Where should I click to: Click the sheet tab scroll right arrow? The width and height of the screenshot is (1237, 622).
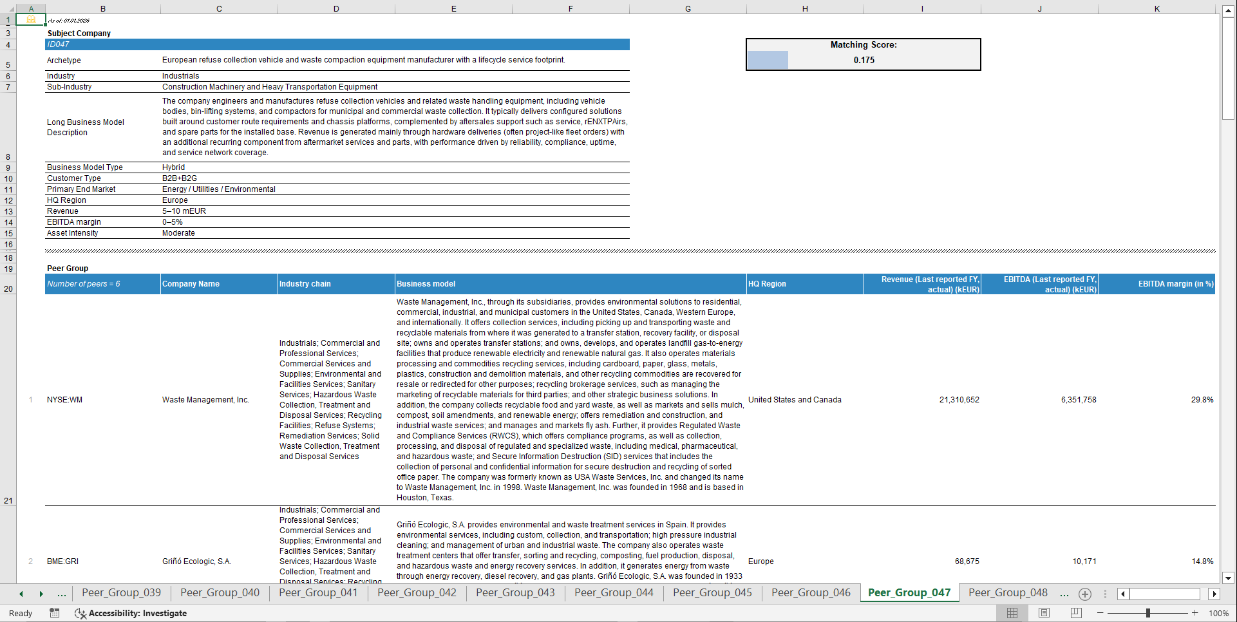point(42,594)
